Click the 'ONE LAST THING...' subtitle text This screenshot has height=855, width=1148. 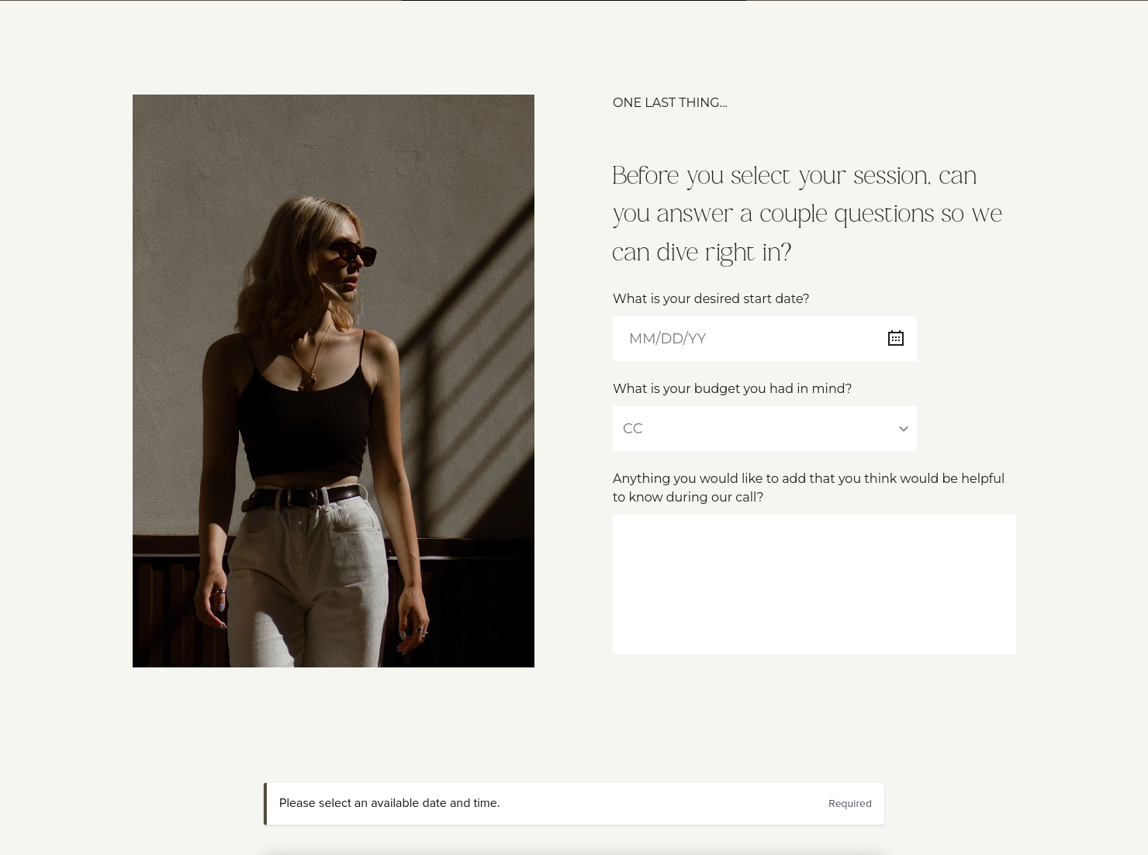[669, 102]
